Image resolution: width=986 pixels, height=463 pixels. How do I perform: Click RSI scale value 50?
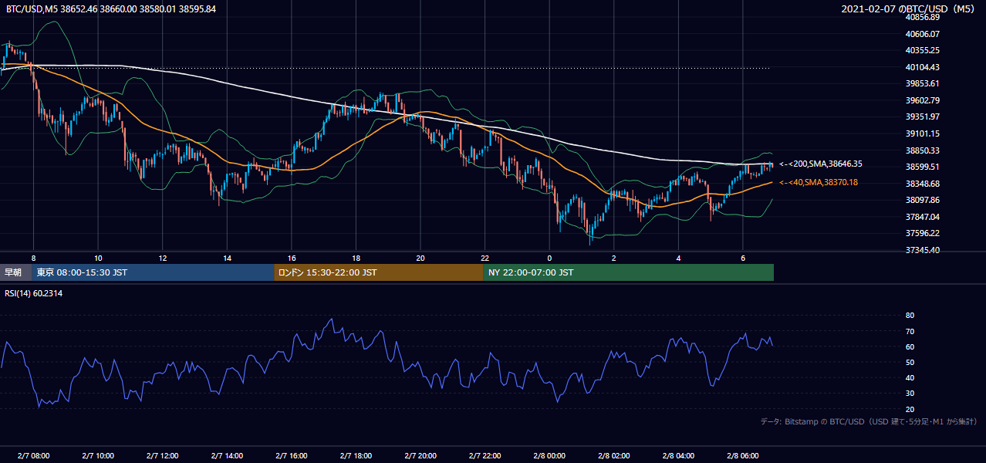pos(910,362)
